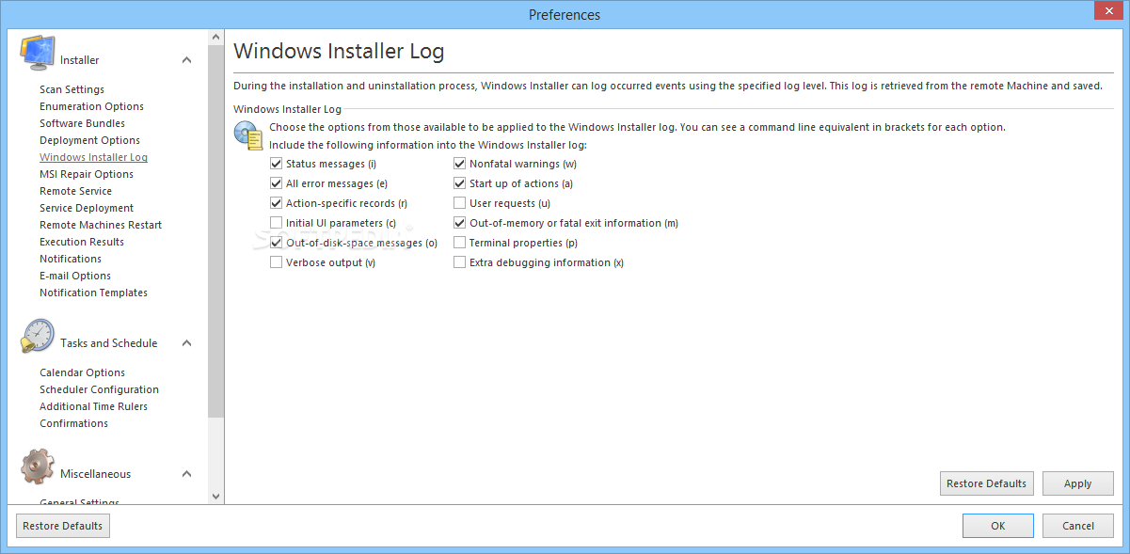Collapse the Installer section
This screenshot has height=554, width=1130.
(186, 60)
